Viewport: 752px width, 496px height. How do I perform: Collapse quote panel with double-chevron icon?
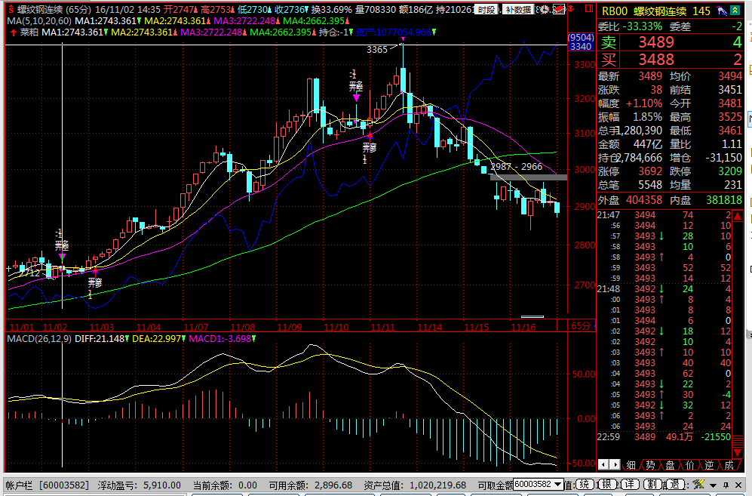pos(735,10)
